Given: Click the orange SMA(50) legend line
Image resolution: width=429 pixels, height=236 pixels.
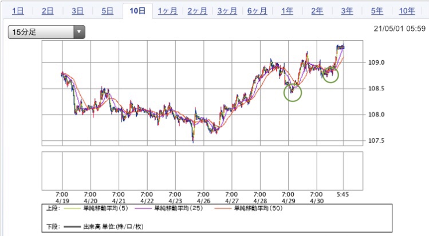Looking at the screenshot, I should coord(223,209).
